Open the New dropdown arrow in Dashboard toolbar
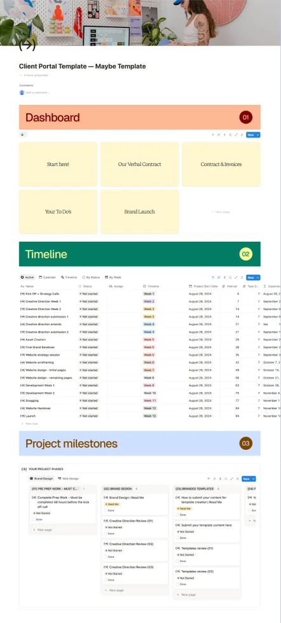This screenshot has height=623, width=281. (258, 135)
